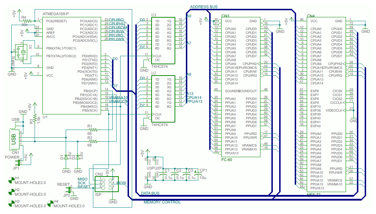Click the ADDRESS BUS label

204,6
